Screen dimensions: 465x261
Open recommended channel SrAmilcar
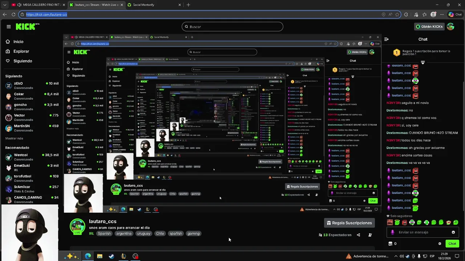pyautogui.click(x=32, y=189)
